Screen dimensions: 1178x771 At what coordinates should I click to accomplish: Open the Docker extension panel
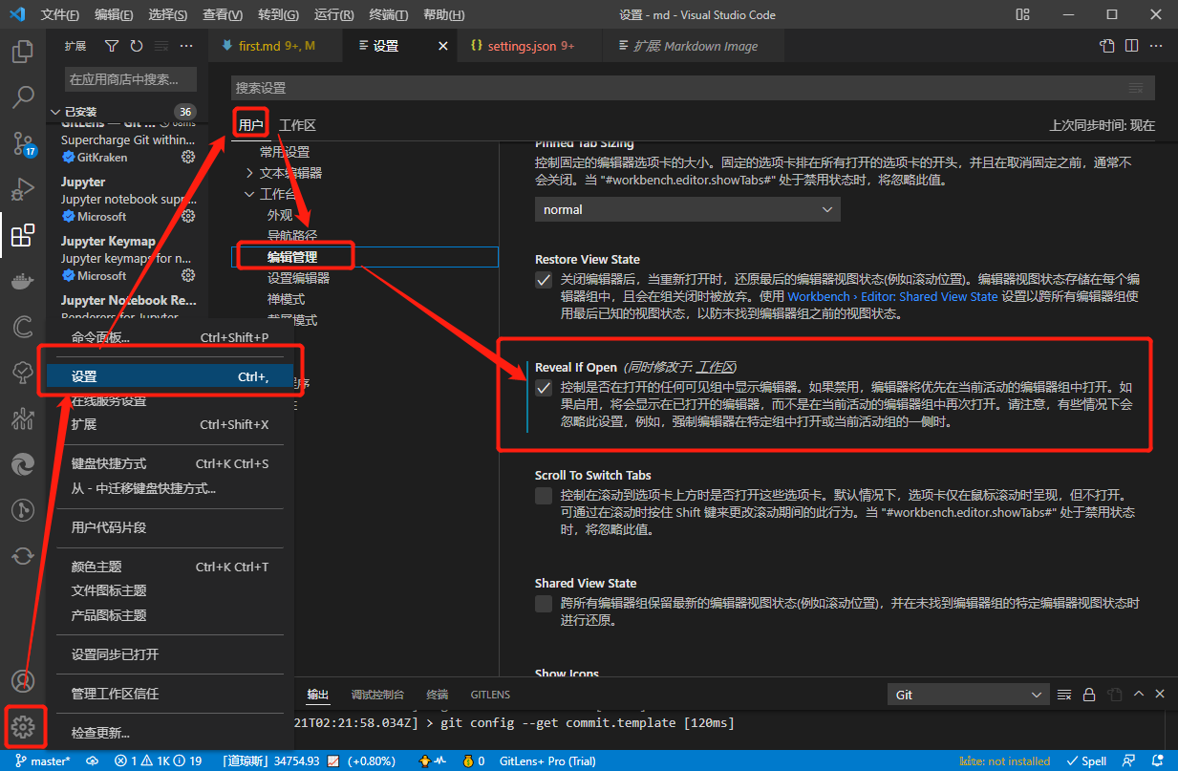[23, 280]
